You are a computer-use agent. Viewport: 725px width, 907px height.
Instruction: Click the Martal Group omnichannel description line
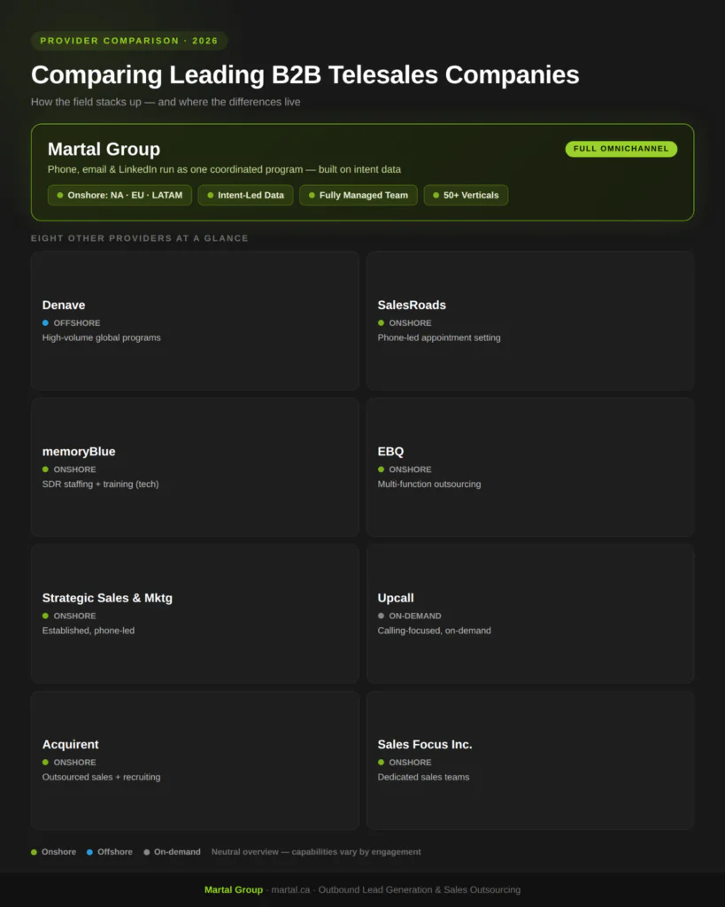click(224, 169)
